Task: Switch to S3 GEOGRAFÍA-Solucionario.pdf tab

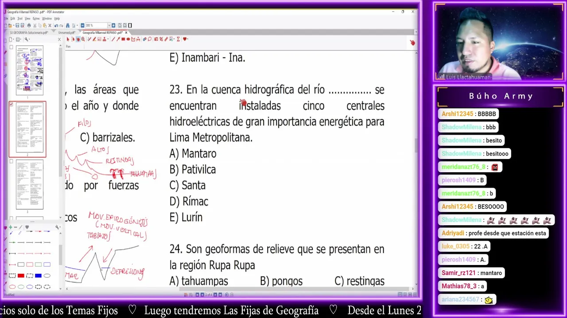Action: point(29,33)
